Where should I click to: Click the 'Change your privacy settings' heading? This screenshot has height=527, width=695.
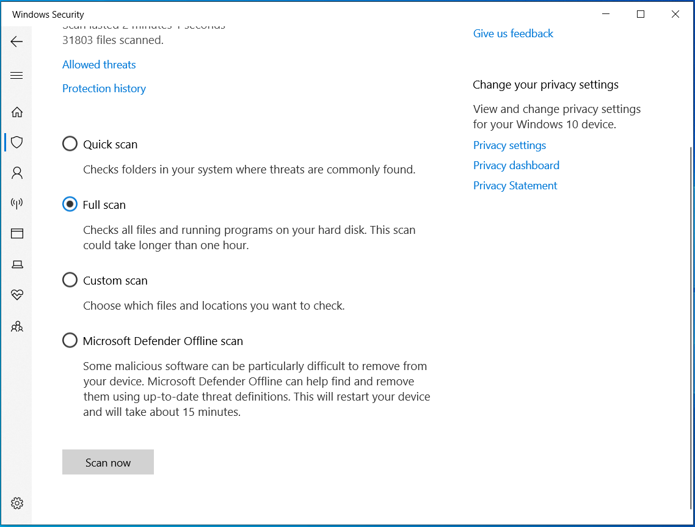point(545,85)
